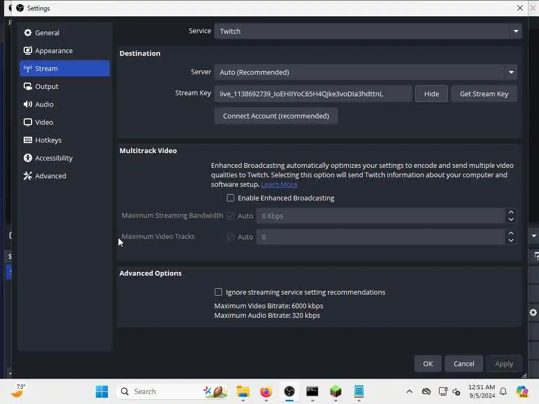Close the Settings dialog
This screenshot has width=539, height=404.
click(520, 8)
